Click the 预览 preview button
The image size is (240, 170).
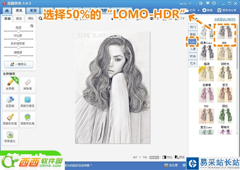(180, 157)
